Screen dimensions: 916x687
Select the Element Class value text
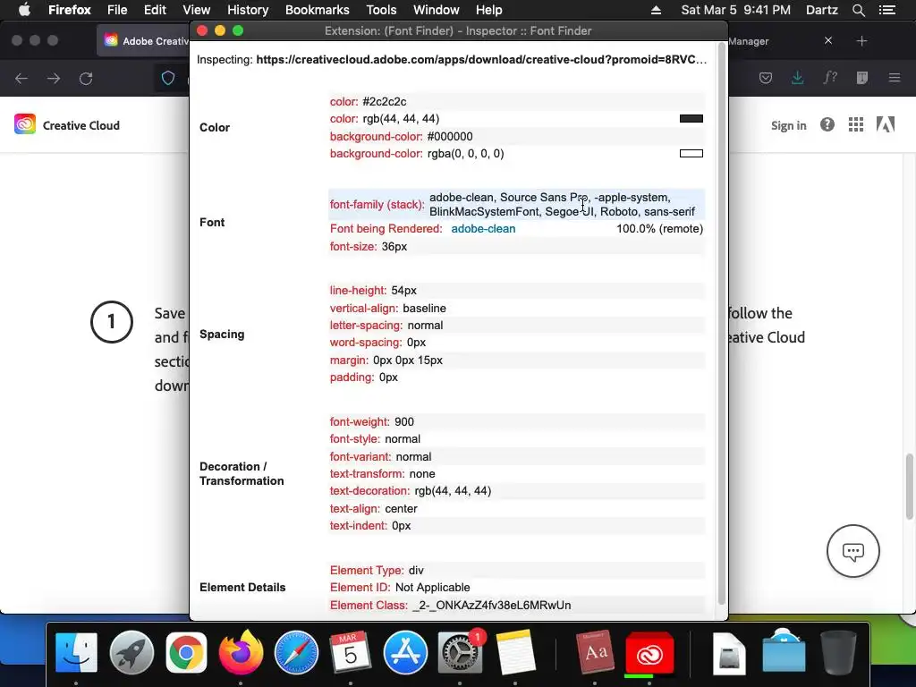click(491, 606)
